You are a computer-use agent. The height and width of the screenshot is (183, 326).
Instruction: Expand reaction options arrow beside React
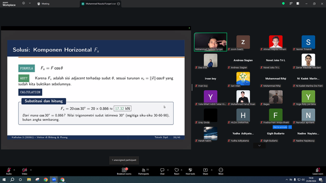coord(181,170)
